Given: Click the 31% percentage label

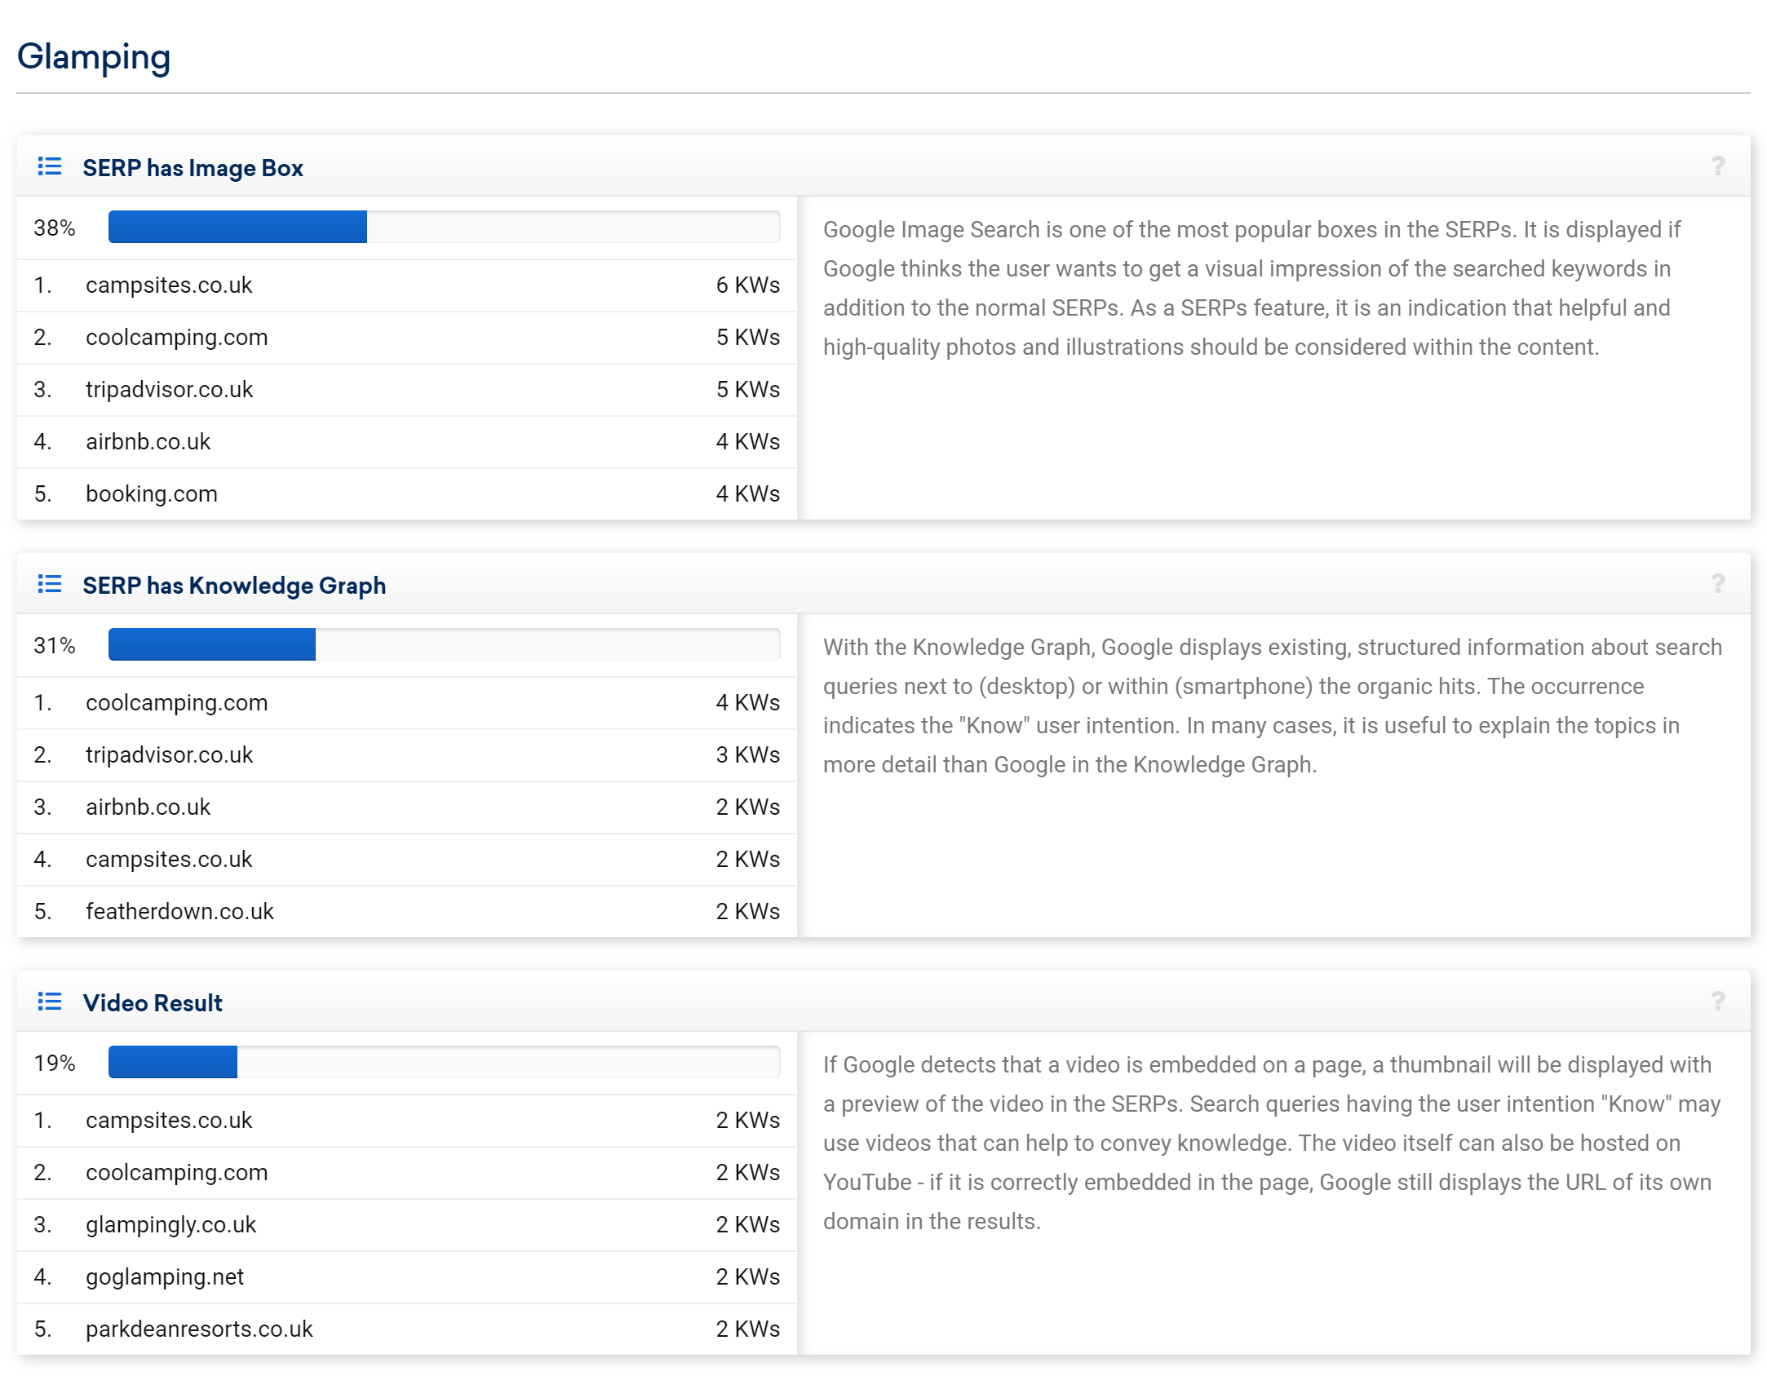Looking at the screenshot, I should click(55, 646).
